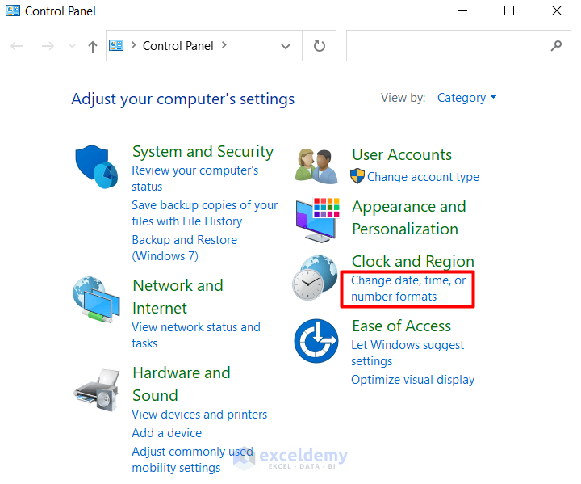
Task: Open the Change account type link
Action: (x=423, y=177)
